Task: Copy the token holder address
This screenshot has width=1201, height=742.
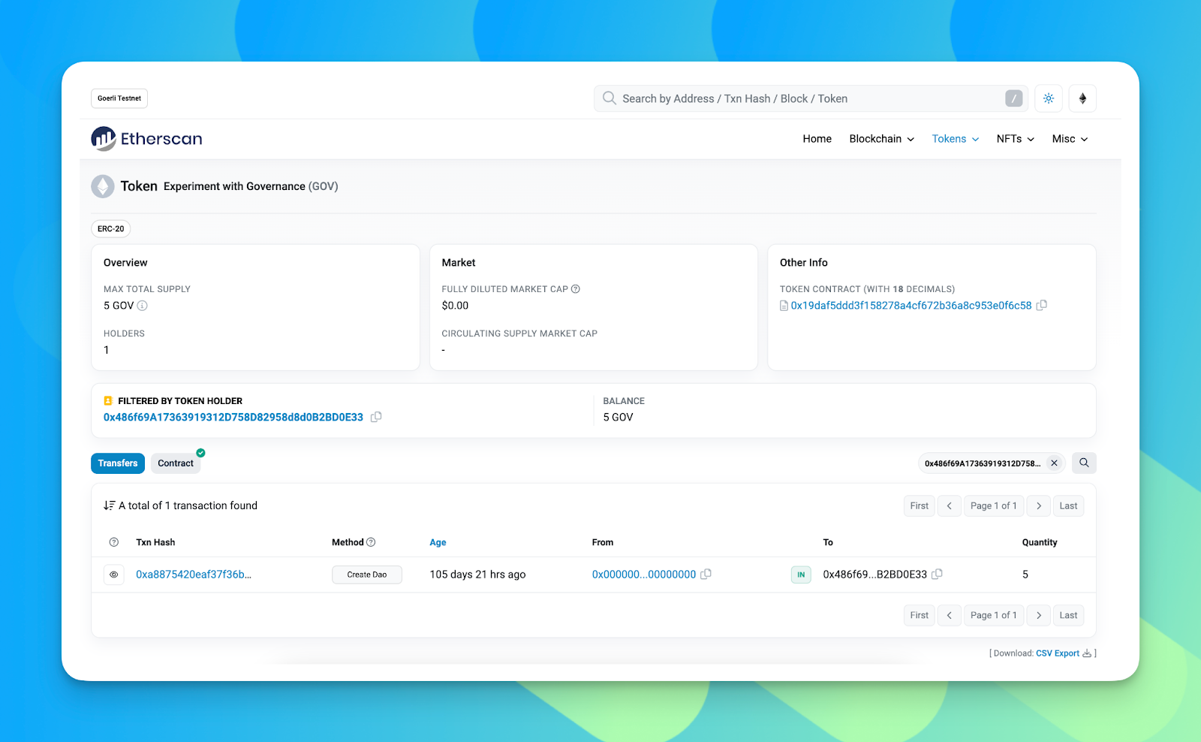Action: [376, 417]
